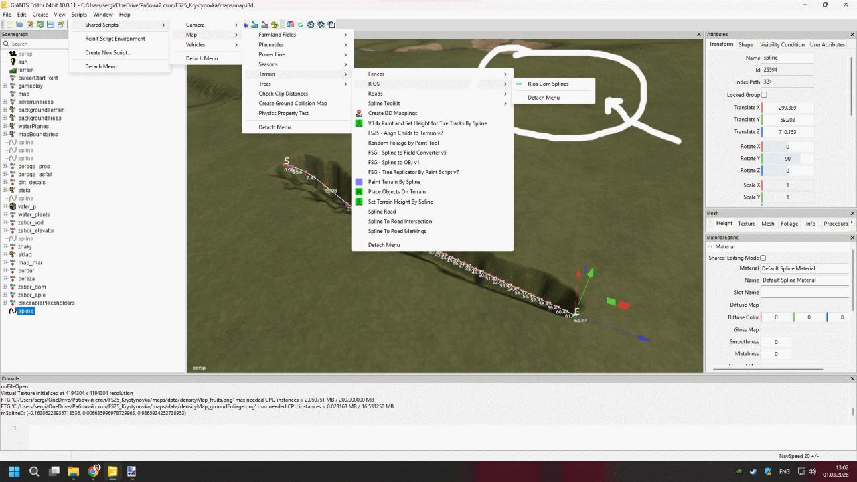Open the Windows Start menu

[x=15, y=471]
